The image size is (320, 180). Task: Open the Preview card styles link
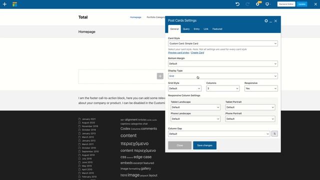[x=178, y=52]
